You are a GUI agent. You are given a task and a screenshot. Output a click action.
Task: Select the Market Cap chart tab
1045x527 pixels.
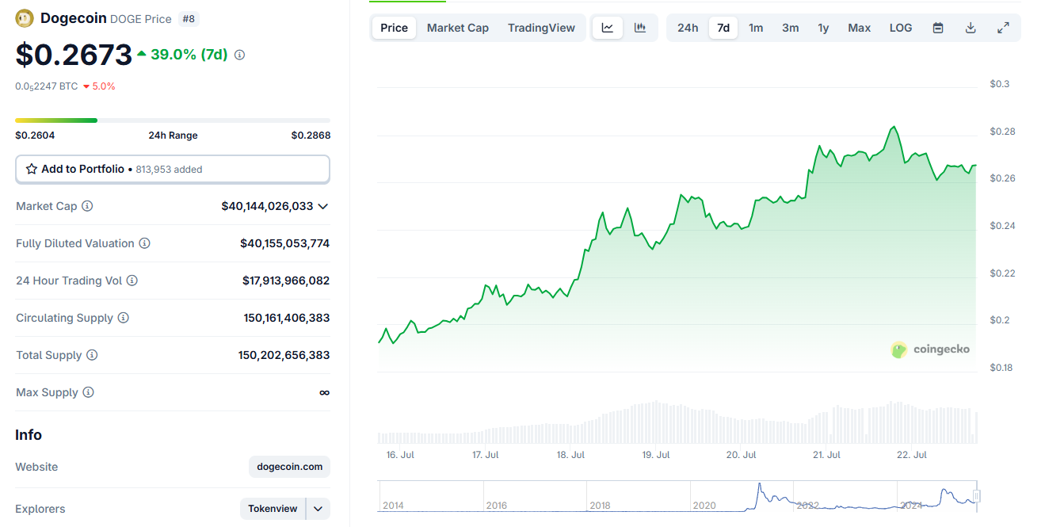tap(458, 28)
